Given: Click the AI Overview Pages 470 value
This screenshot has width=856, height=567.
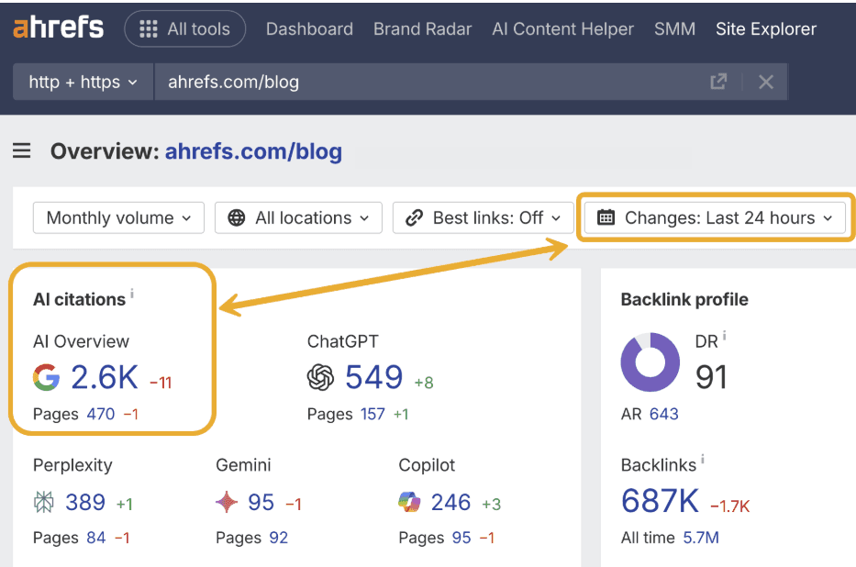Looking at the screenshot, I should pos(101,414).
